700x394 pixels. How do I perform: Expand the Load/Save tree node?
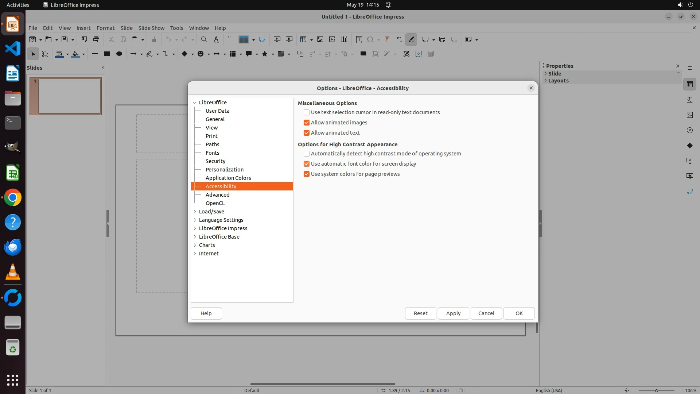coord(195,212)
